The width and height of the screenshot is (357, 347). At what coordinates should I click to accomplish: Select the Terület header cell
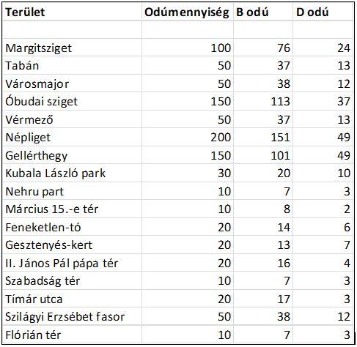click(x=73, y=12)
